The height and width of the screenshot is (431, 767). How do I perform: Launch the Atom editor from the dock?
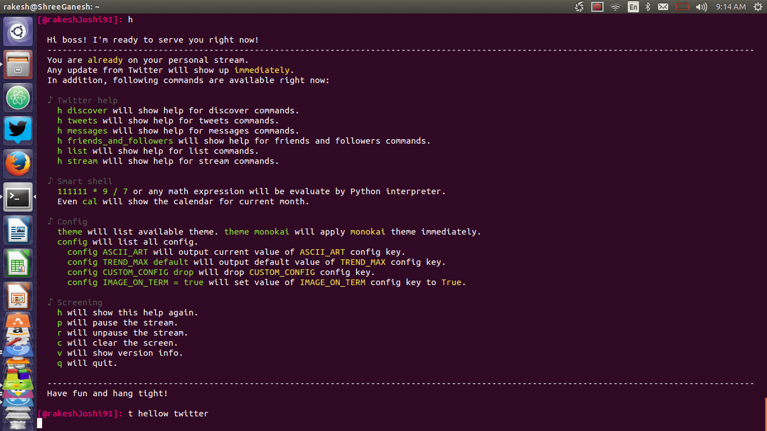[19, 98]
